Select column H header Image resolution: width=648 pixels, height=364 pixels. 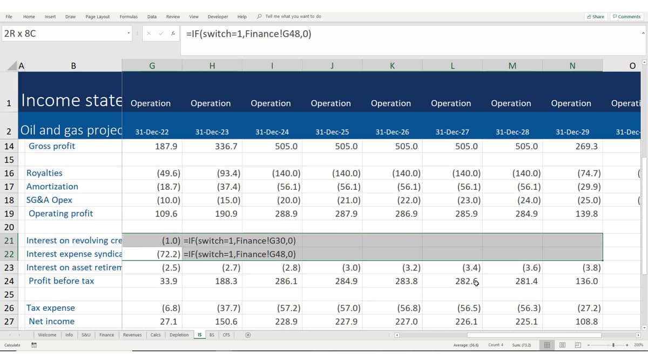(212, 66)
